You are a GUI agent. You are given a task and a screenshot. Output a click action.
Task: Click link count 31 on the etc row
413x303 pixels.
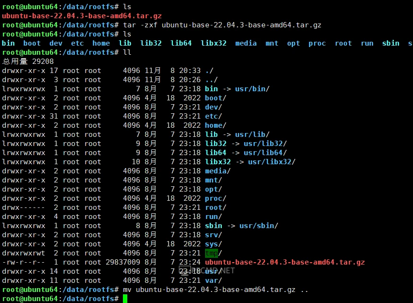click(x=54, y=116)
